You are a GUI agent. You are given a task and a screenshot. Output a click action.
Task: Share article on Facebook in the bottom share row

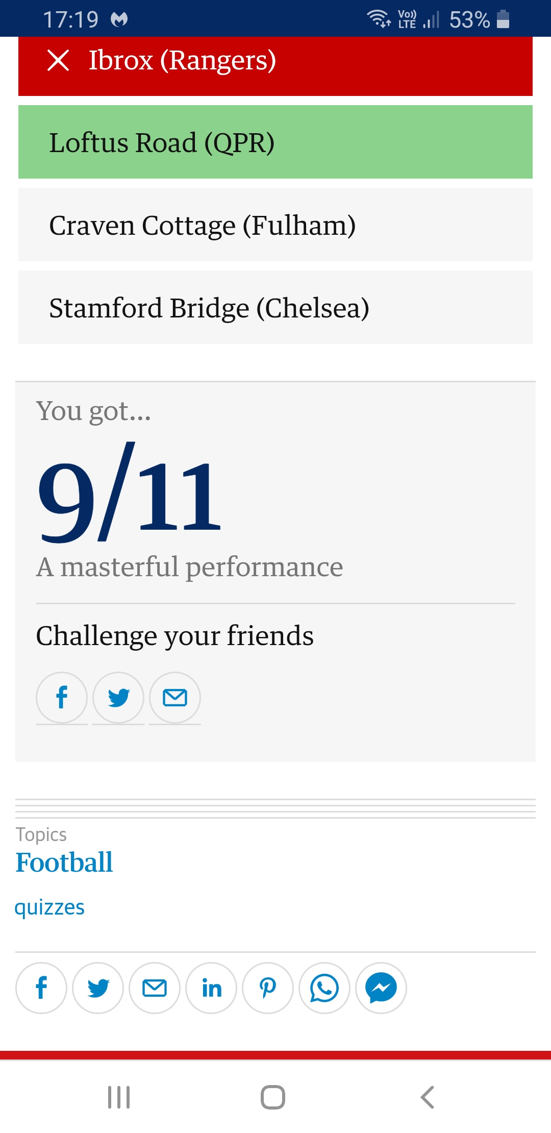tap(41, 988)
